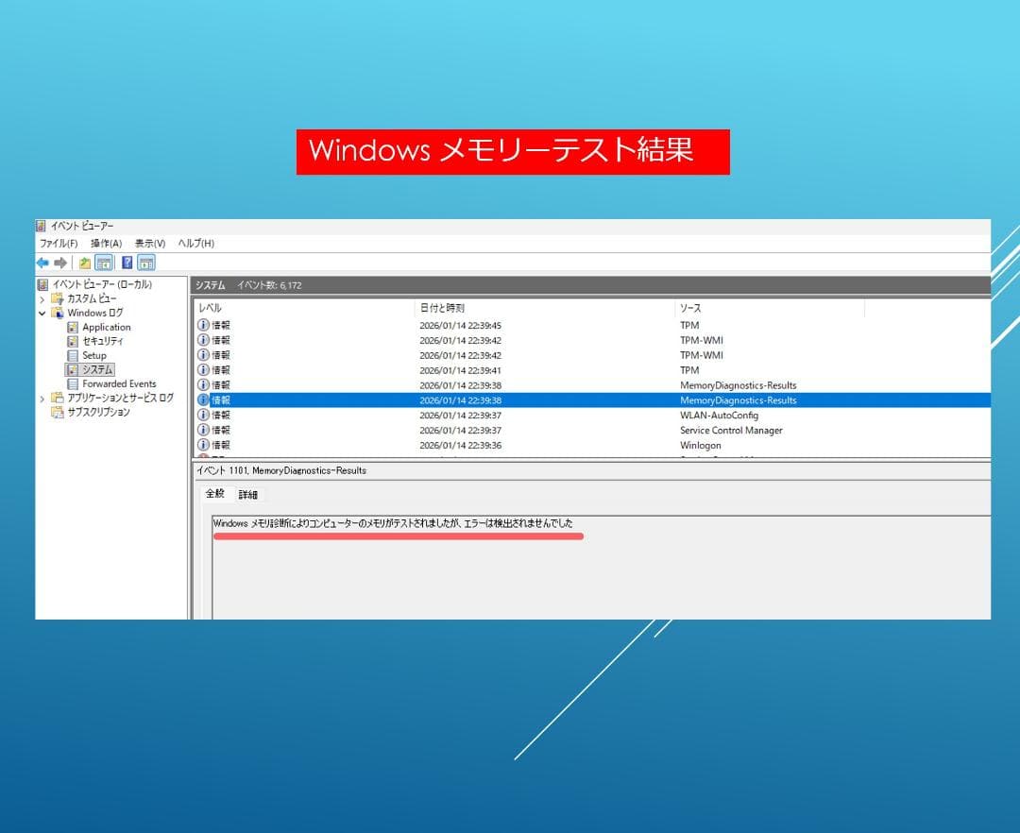Screen dimensions: 1020x833
Task: Click the back navigation arrow icon
Action: pos(43,262)
